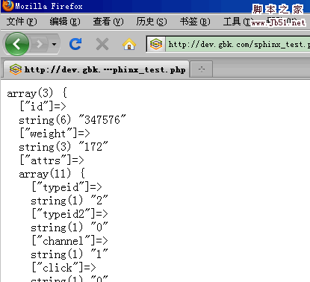Go back with the green Back arrow

click(x=17, y=44)
